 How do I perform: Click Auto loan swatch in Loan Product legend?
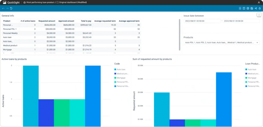coord(246,69)
